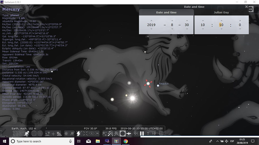The height and width of the screenshot is (145, 259).
Task: Select the Date and time tab
Action: (x=166, y=12)
